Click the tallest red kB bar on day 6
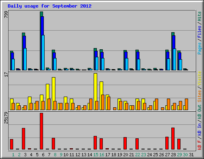 click(x=41, y=131)
